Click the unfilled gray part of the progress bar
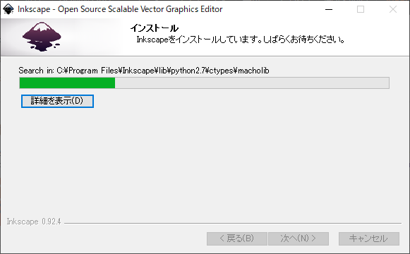The width and height of the screenshot is (410, 254). pyautogui.click(x=252, y=83)
